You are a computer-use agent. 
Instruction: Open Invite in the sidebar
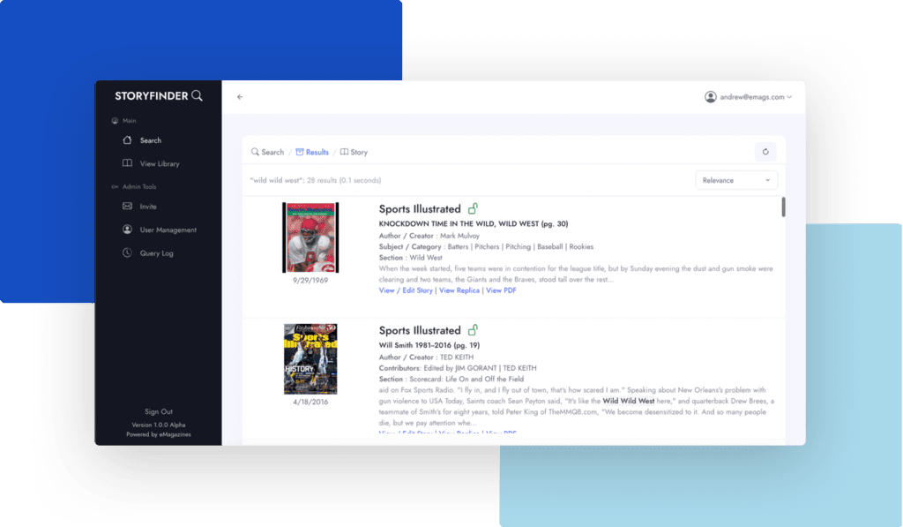coord(148,207)
